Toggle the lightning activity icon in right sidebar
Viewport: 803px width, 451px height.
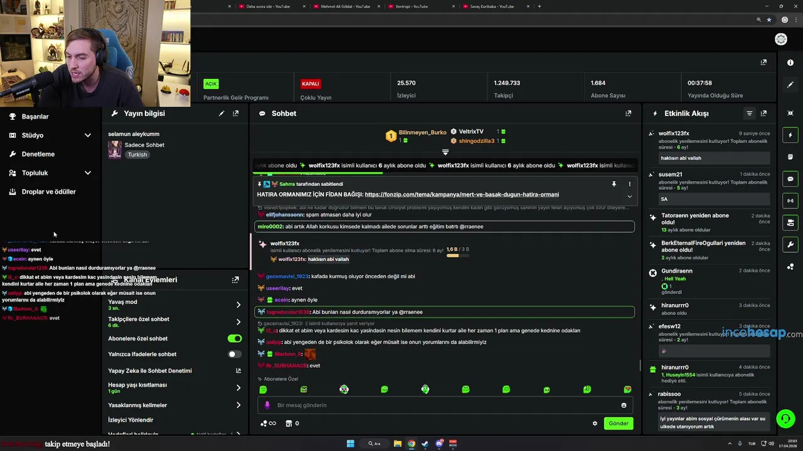point(790,135)
